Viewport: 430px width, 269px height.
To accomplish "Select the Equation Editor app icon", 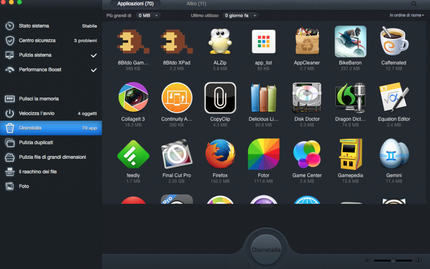I will pyautogui.click(x=394, y=98).
